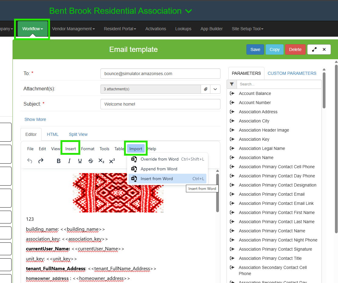The width and height of the screenshot is (338, 283).
Task: Insert the Account Balance parameter
Action: pos(255,93)
